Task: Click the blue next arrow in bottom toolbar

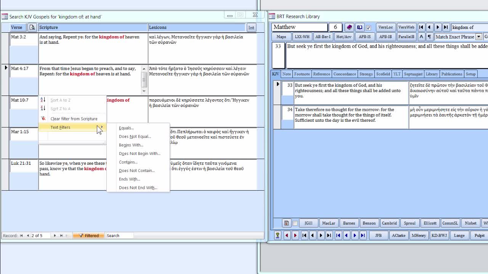Action: [x=355, y=236]
